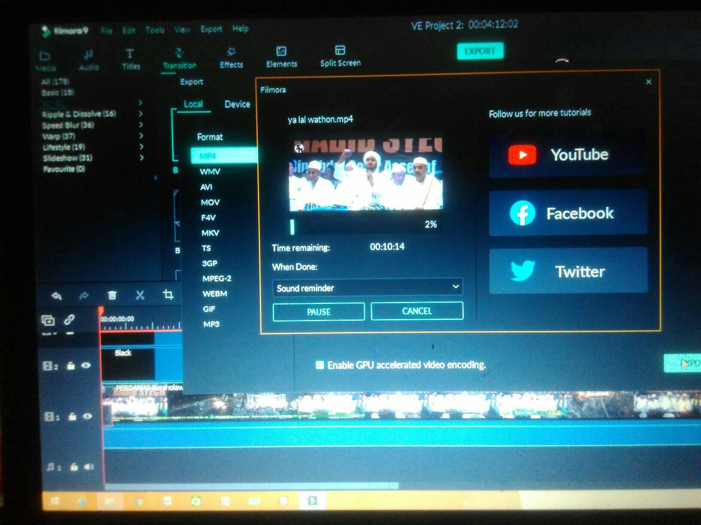Toggle lock on video track 2

(x=71, y=365)
